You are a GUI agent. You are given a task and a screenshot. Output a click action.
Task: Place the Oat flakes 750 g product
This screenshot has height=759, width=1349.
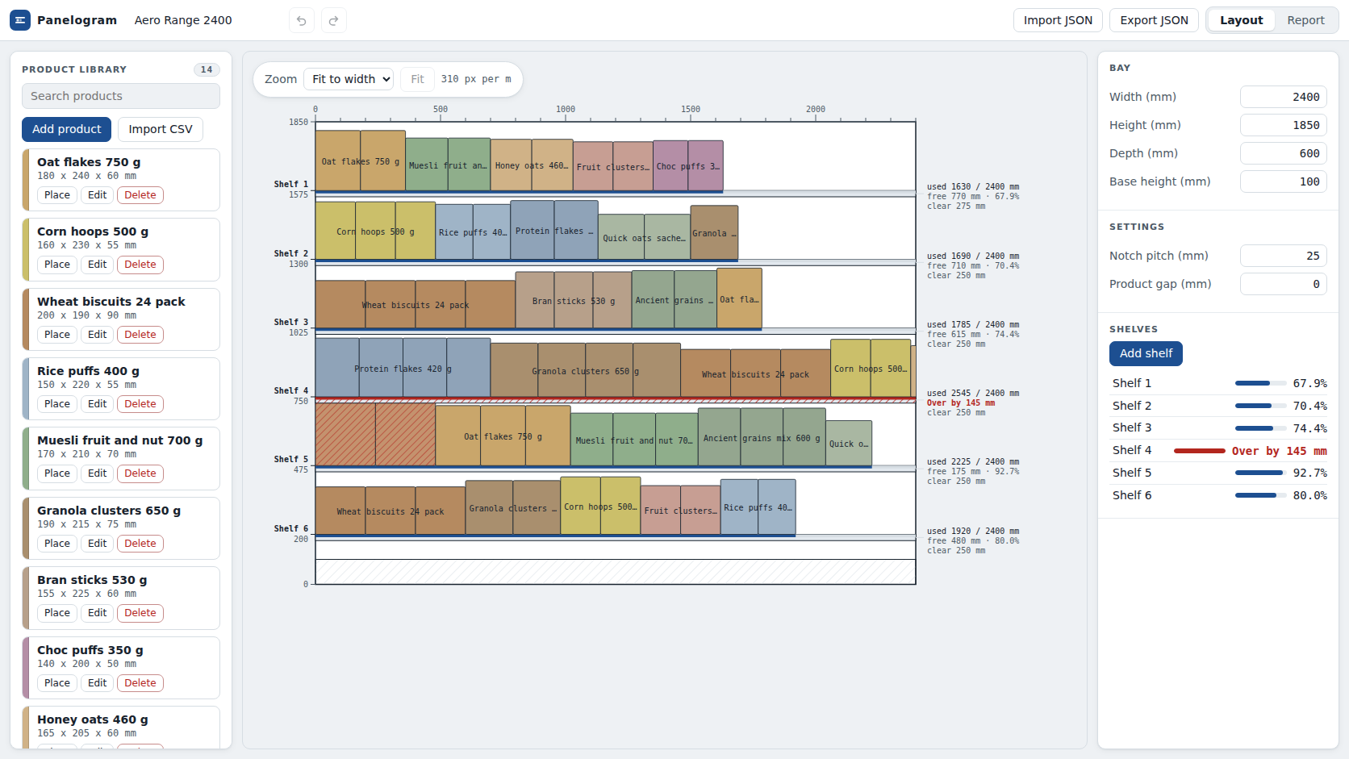pyautogui.click(x=57, y=195)
